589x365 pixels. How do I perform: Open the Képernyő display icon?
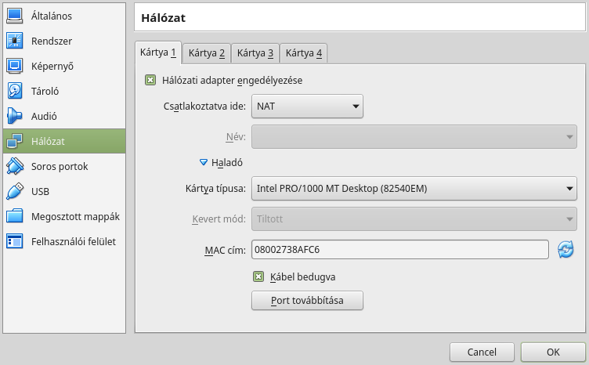[x=15, y=66]
